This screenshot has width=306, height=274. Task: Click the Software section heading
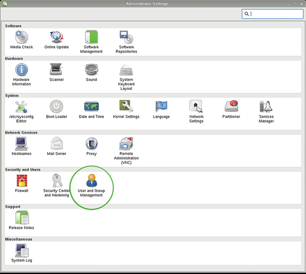[13, 26]
